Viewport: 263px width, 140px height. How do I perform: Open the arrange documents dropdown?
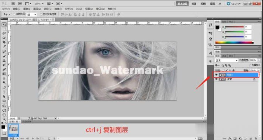[50, 3]
